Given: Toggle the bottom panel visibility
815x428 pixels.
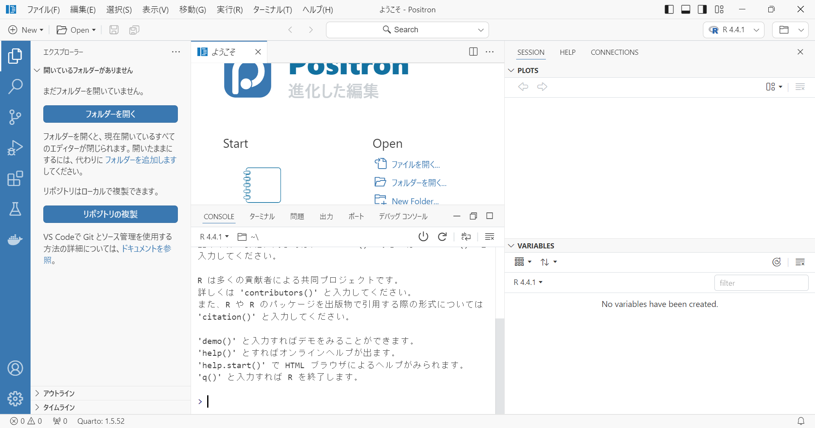Looking at the screenshot, I should point(686,9).
